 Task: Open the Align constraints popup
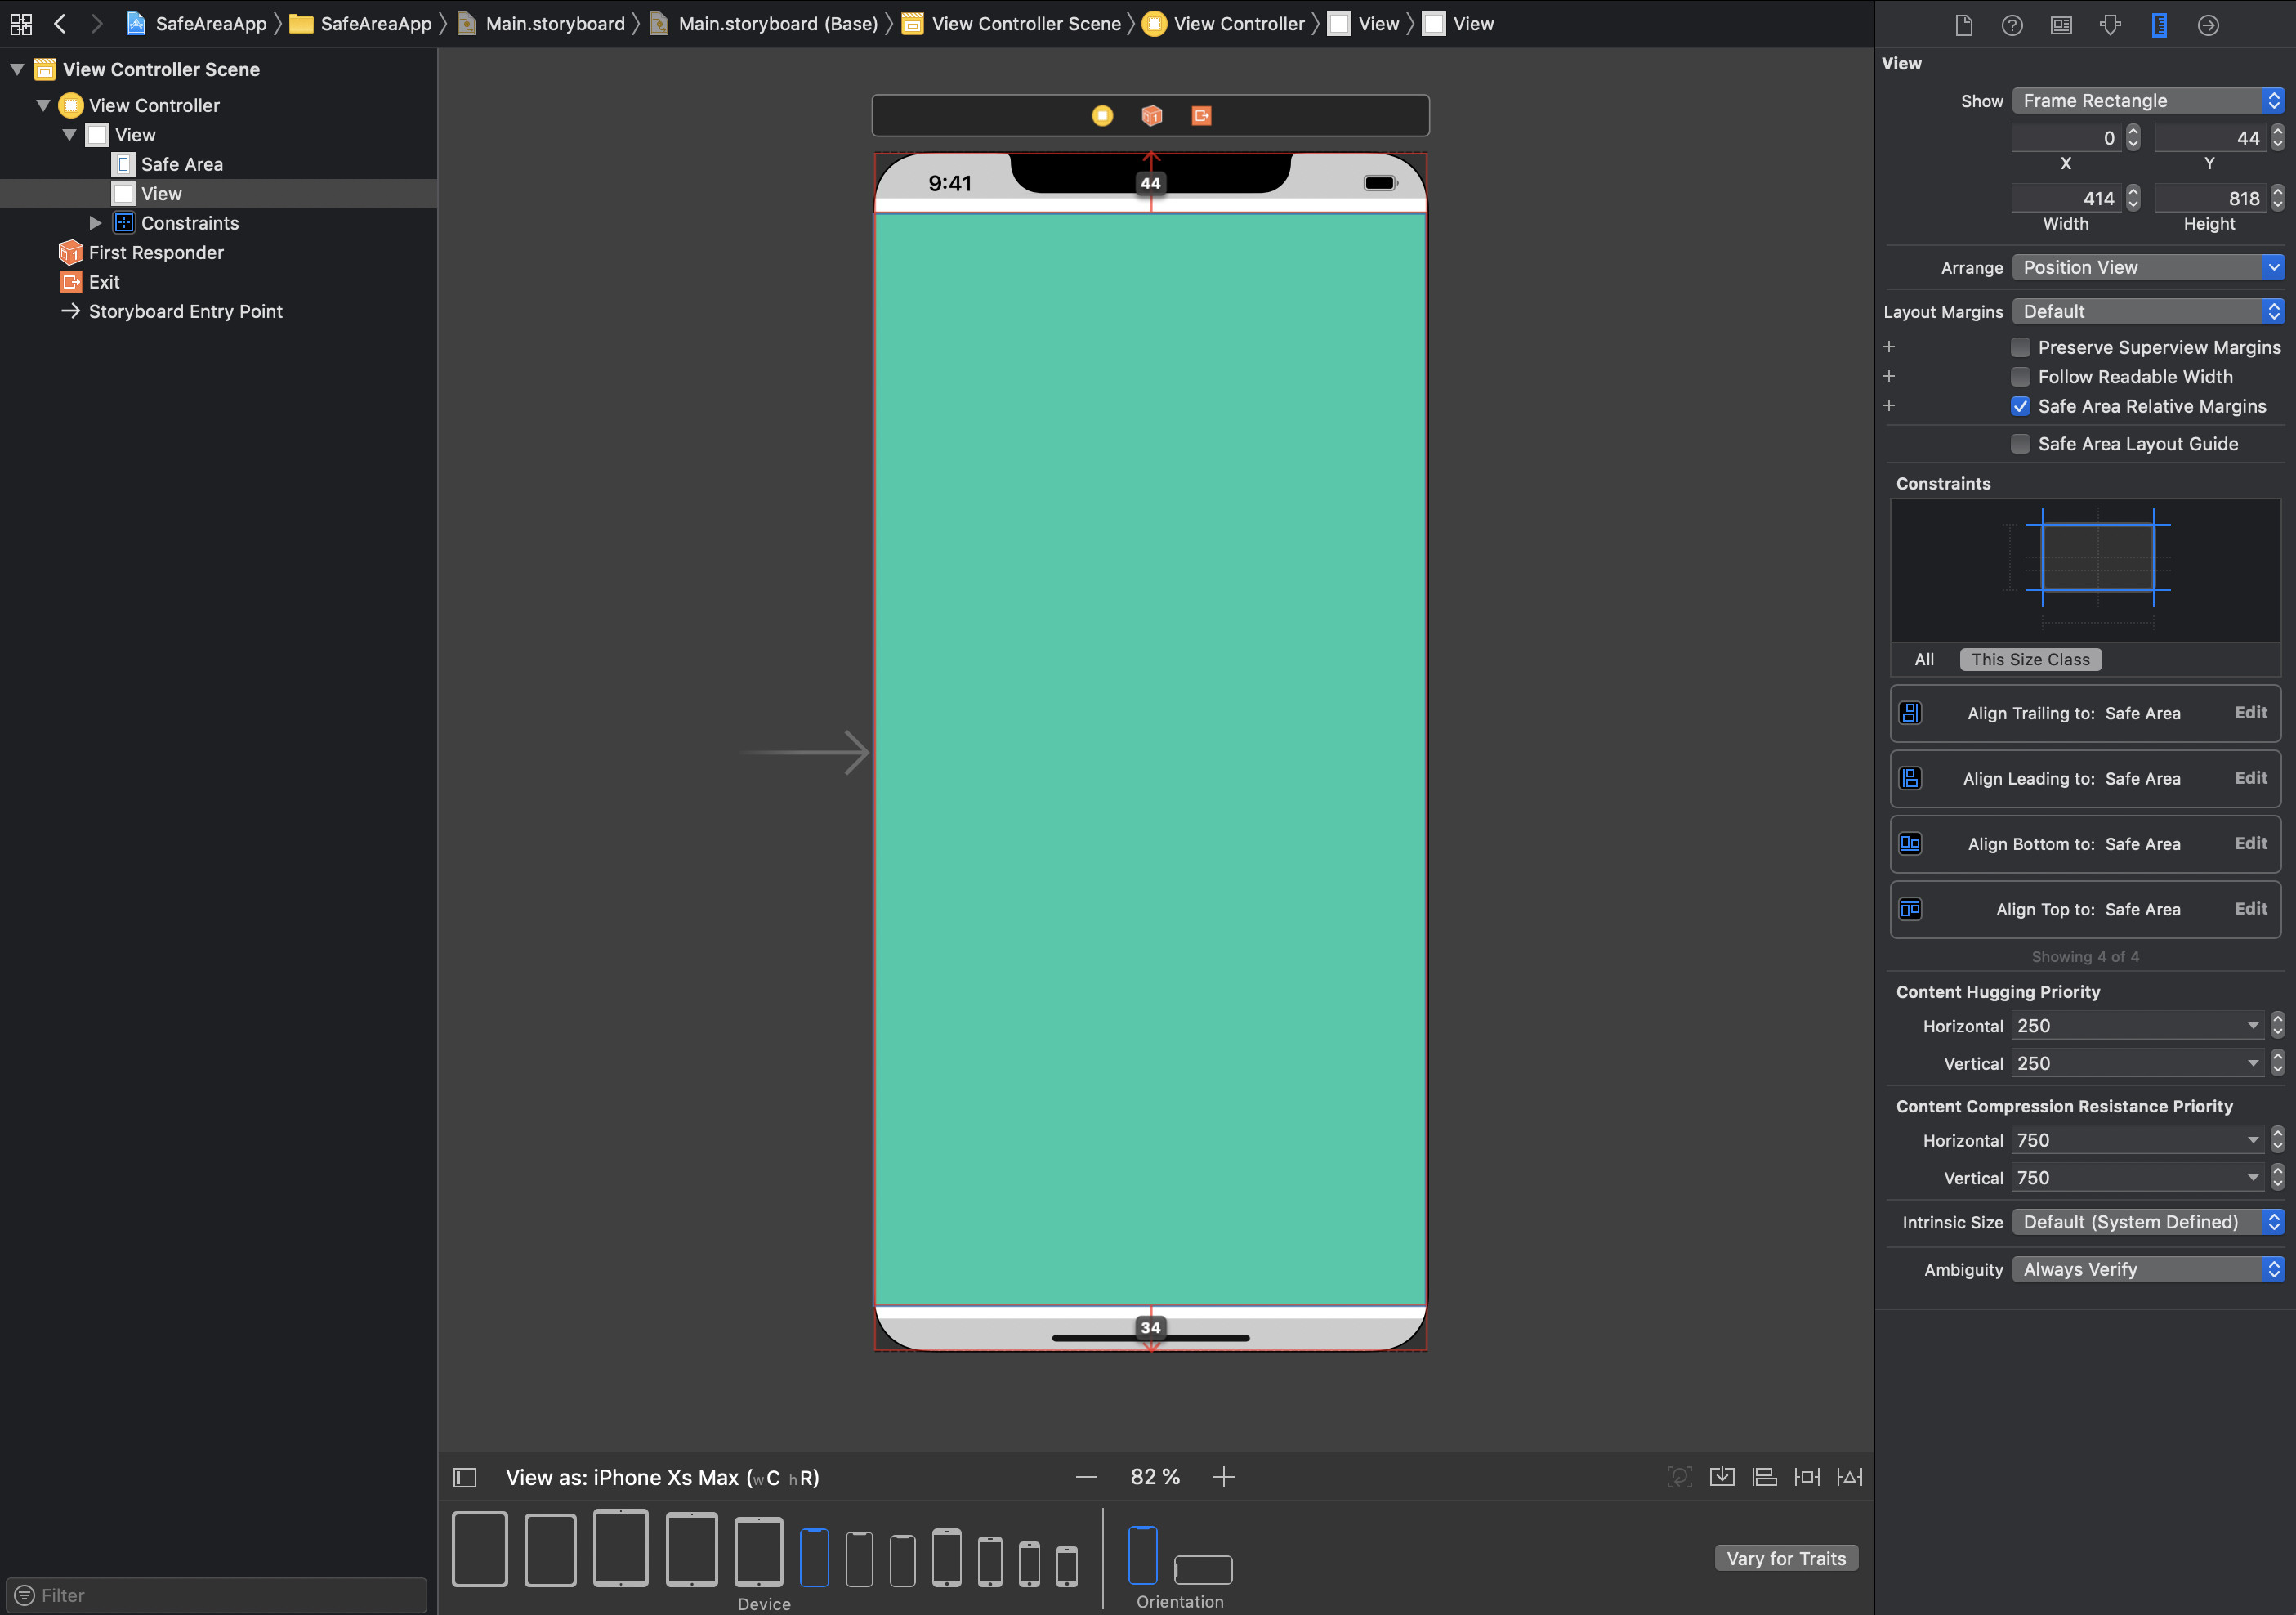pos(1764,1477)
